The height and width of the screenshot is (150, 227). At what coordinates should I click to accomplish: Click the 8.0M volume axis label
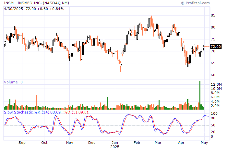pos(215,93)
